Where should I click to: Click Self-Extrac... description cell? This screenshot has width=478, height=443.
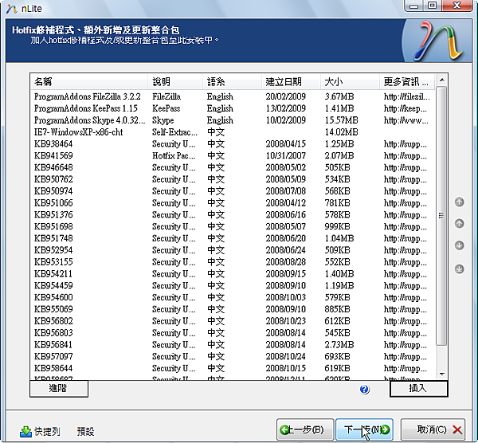pyautogui.click(x=174, y=132)
